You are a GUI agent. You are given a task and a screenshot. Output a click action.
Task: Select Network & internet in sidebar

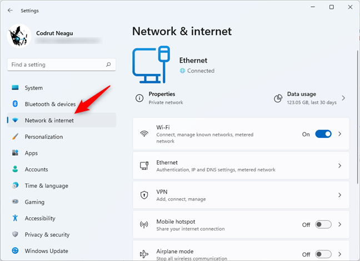tap(62, 120)
